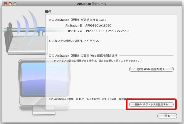Click the IPアドレス label
The height and width of the screenshot is (124, 184).
[75, 31]
